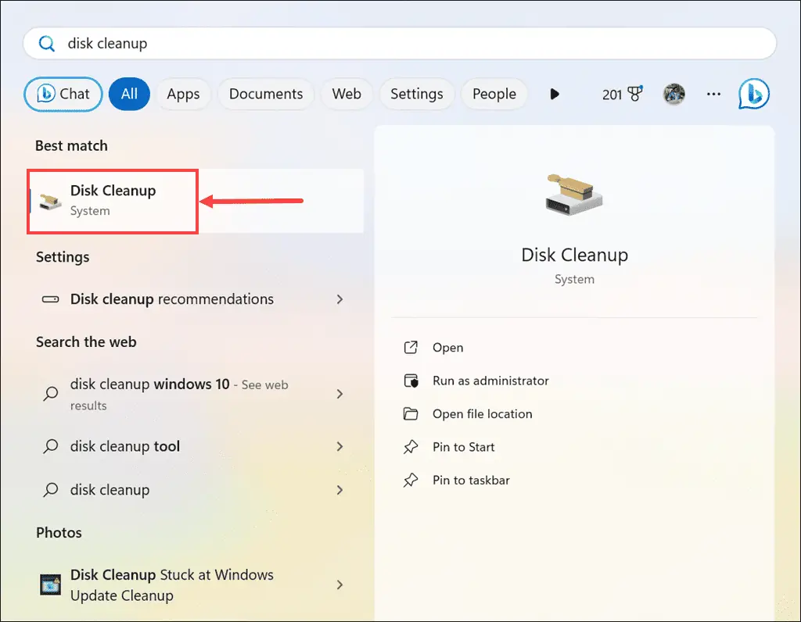The height and width of the screenshot is (622, 801).
Task: Switch to the People filter tab
Action: tap(494, 94)
